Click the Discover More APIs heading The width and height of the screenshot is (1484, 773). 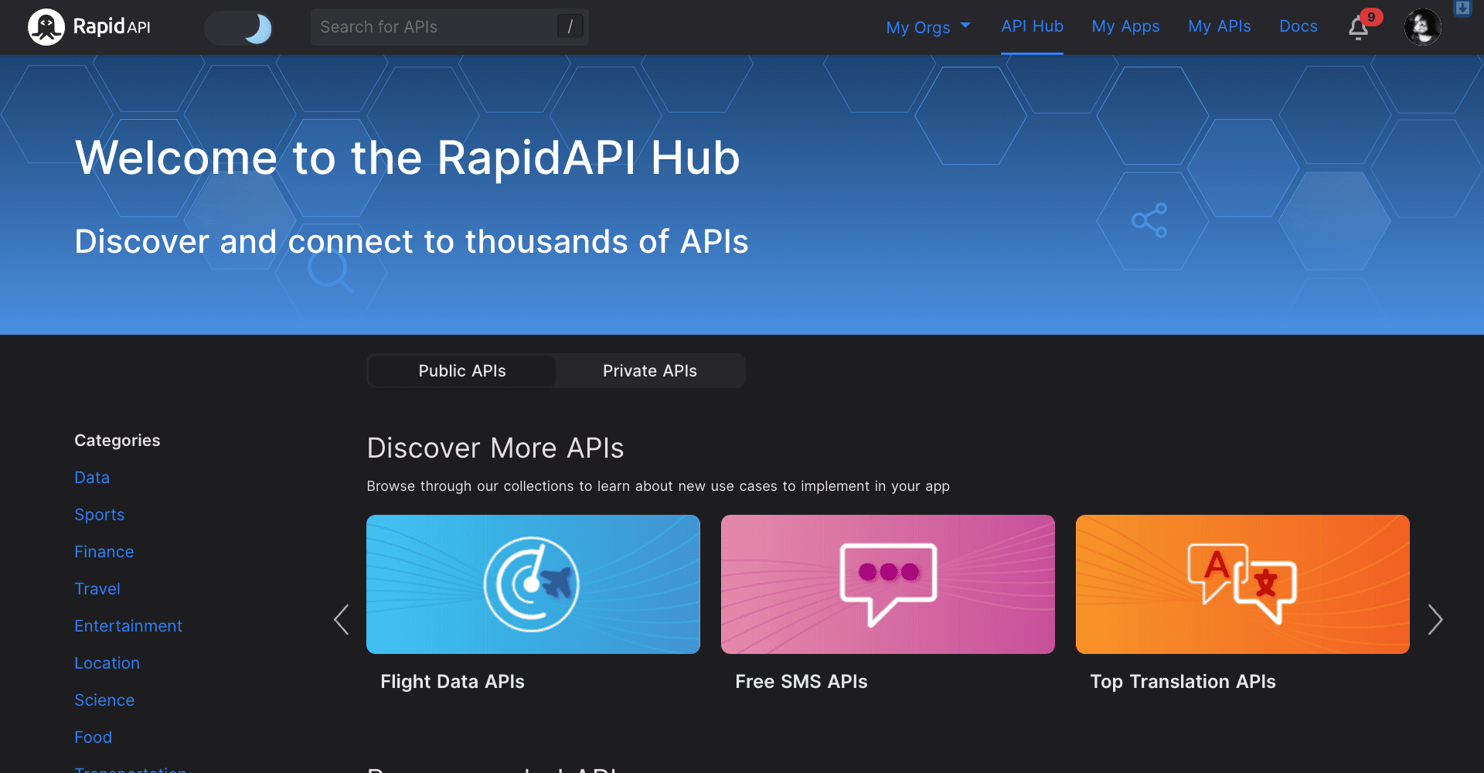[x=495, y=448]
